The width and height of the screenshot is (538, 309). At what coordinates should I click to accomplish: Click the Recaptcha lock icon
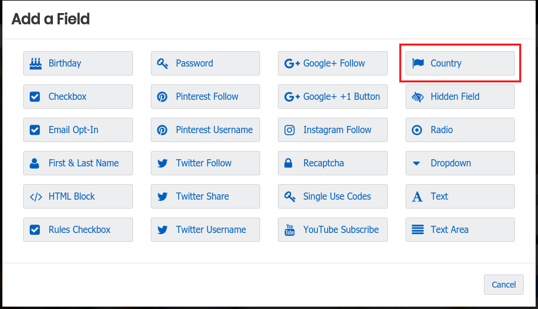(x=290, y=163)
